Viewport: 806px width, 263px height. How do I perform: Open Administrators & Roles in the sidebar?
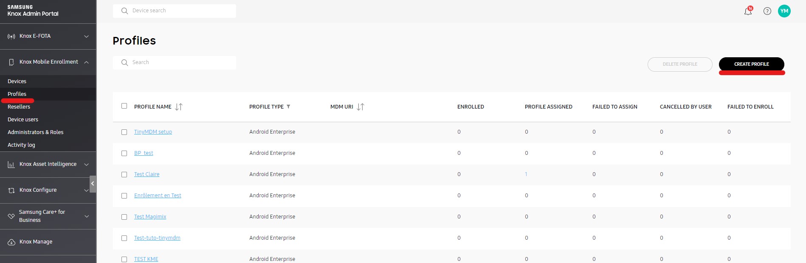[36, 132]
